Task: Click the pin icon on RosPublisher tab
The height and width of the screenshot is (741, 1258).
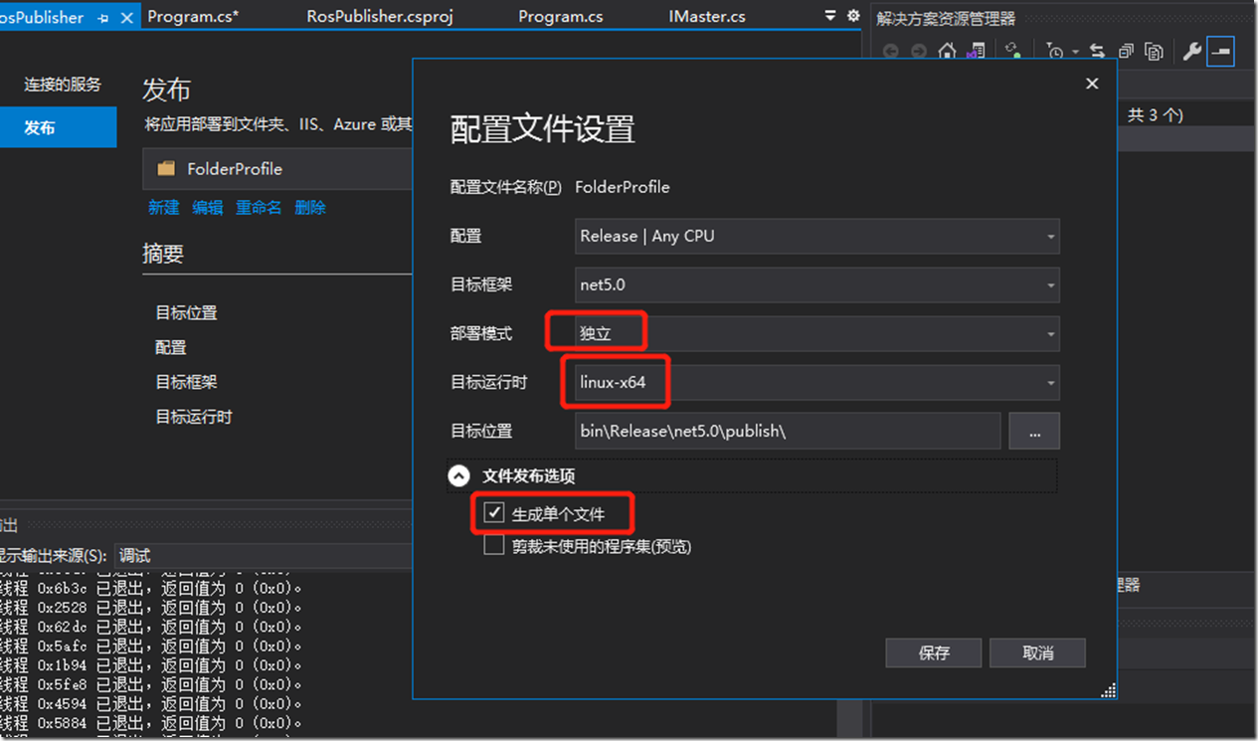Action: [103, 18]
